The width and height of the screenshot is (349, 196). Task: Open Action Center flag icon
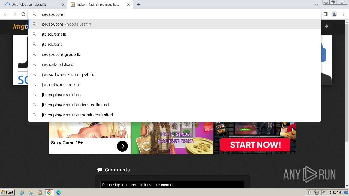[x=323, y=192]
